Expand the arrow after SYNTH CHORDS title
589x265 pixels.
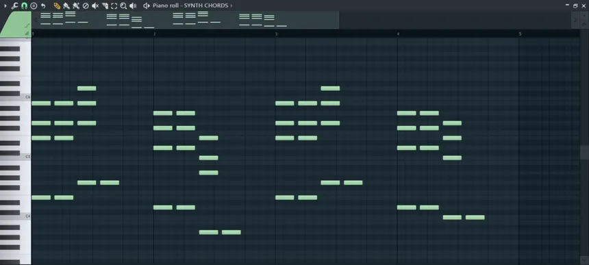pos(231,6)
